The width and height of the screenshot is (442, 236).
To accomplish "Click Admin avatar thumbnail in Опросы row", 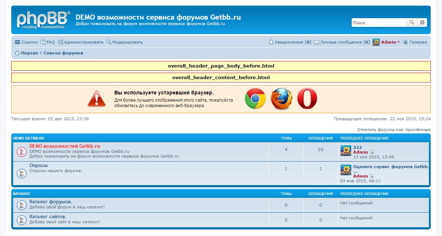I will tap(346, 170).
